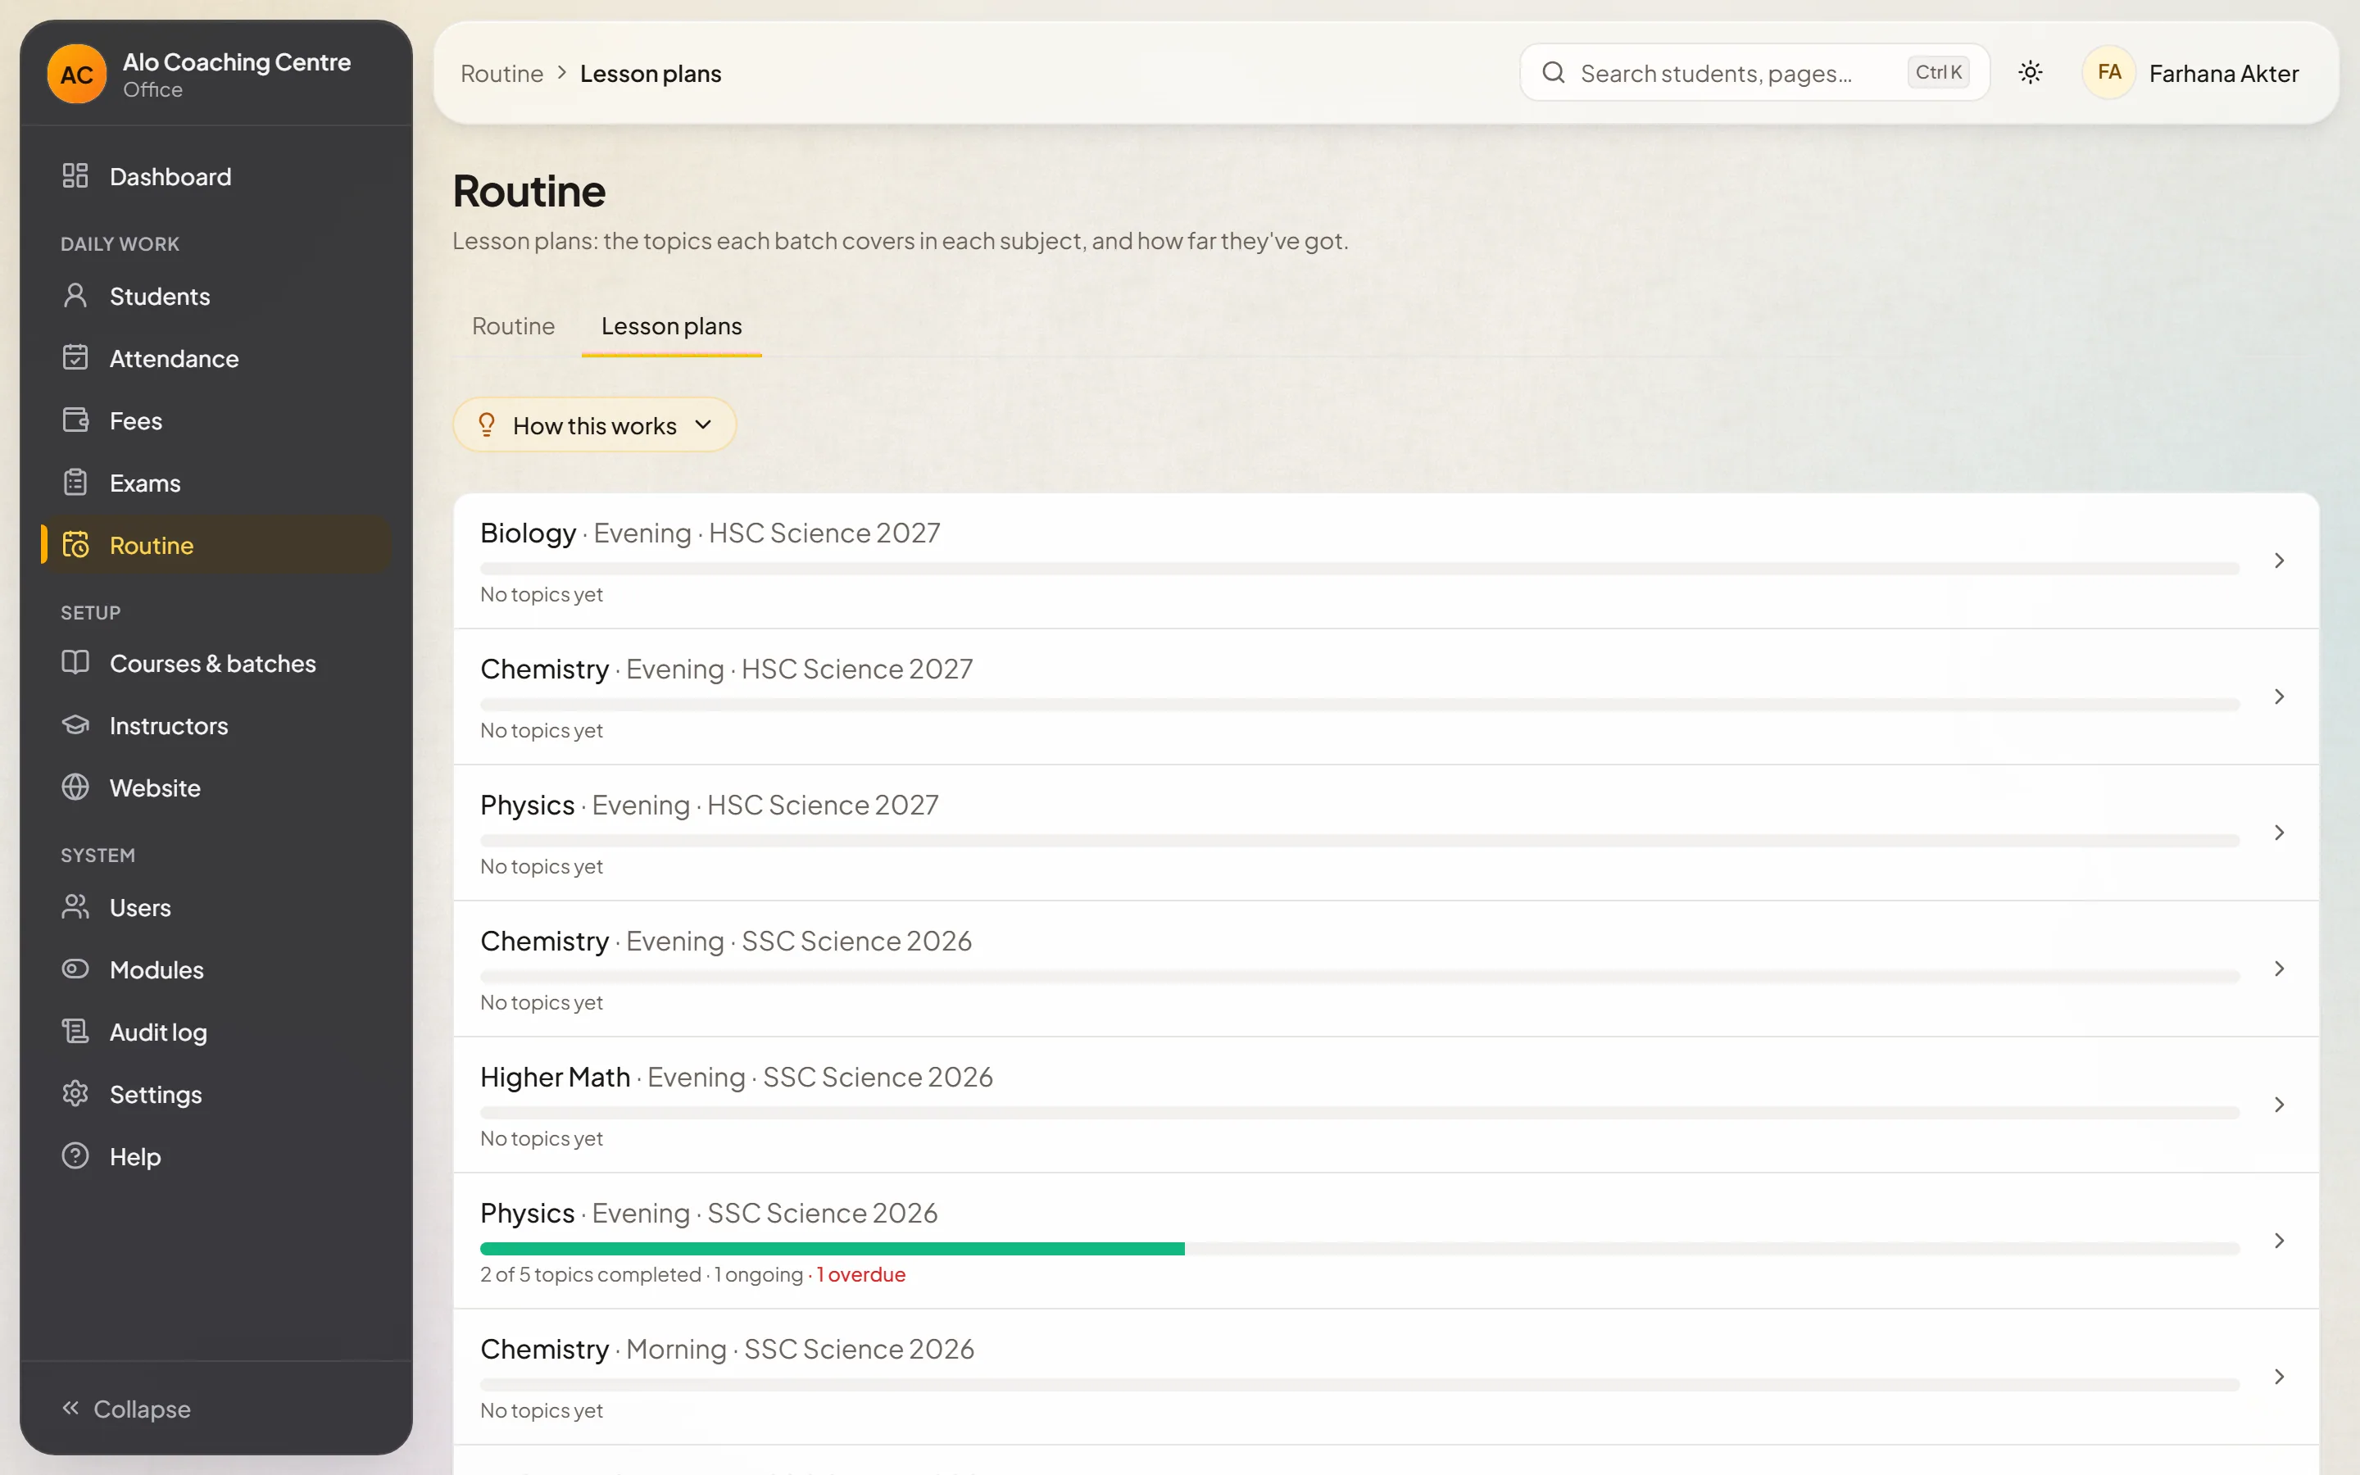Click the Ctrl K shortcut badge
Viewport: 2360px width, 1475px height.
[1938, 72]
